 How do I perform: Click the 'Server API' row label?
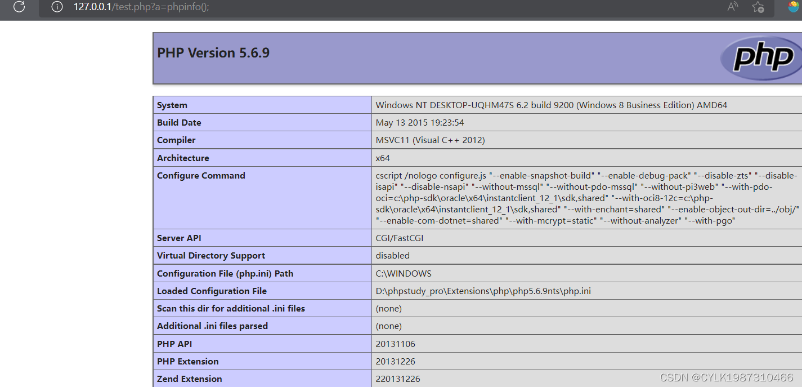coord(179,238)
